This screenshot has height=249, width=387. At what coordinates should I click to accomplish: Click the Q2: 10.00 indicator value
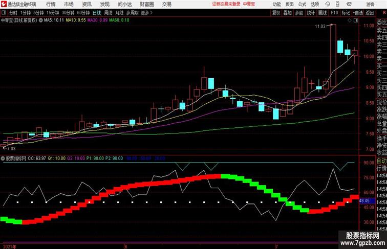click(x=76, y=159)
